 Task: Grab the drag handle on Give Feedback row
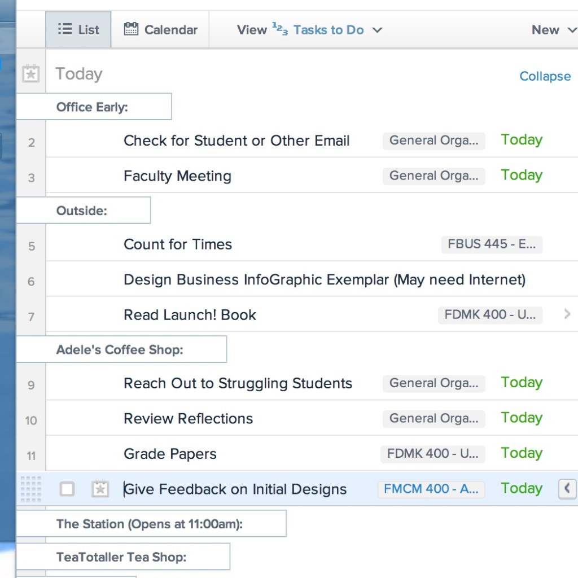pos(30,489)
